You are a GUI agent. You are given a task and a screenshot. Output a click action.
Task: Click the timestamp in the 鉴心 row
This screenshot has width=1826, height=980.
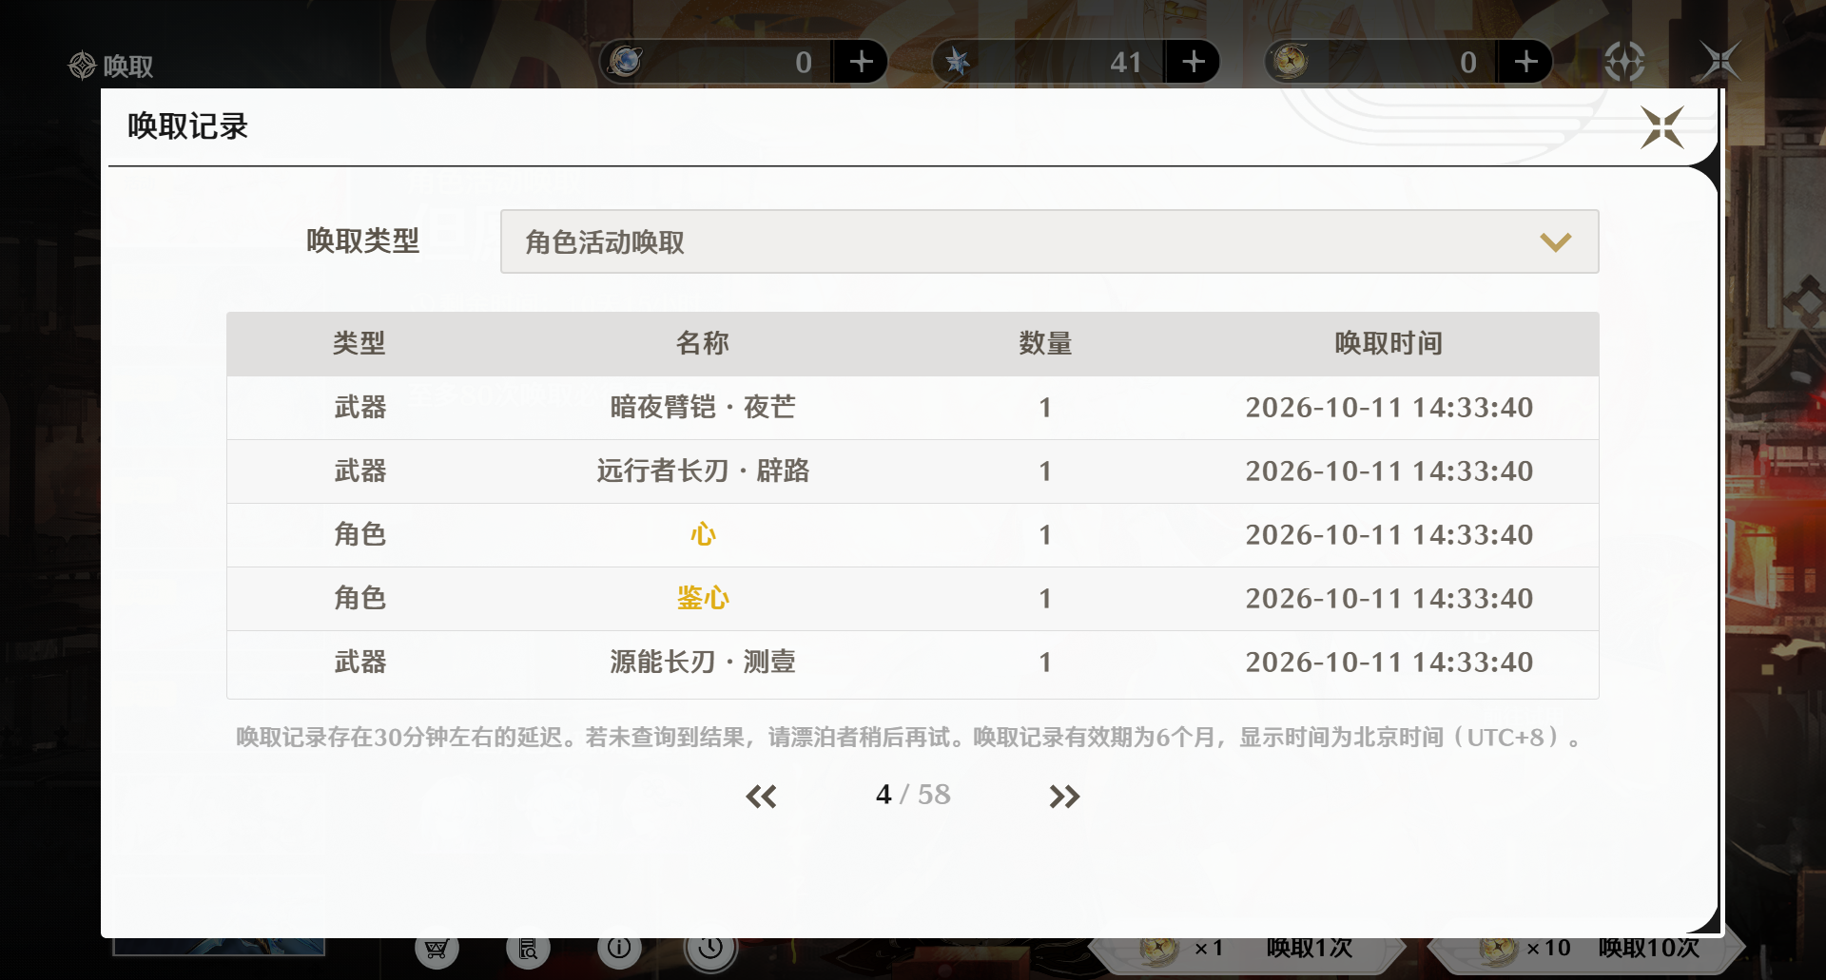(1389, 599)
